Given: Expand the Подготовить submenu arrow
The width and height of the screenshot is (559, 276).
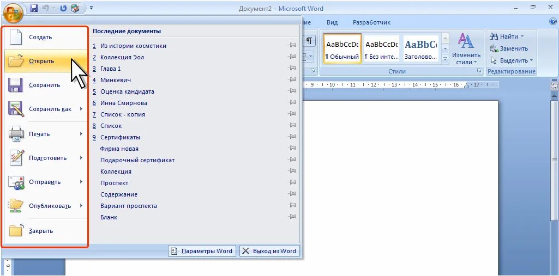Looking at the screenshot, I should [82, 157].
